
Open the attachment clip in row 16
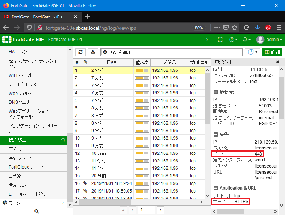85,183
